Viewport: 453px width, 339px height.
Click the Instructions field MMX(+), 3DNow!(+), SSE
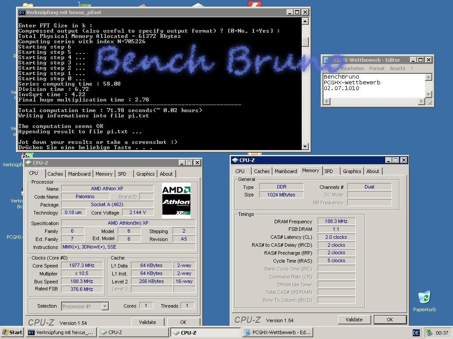tap(129, 247)
